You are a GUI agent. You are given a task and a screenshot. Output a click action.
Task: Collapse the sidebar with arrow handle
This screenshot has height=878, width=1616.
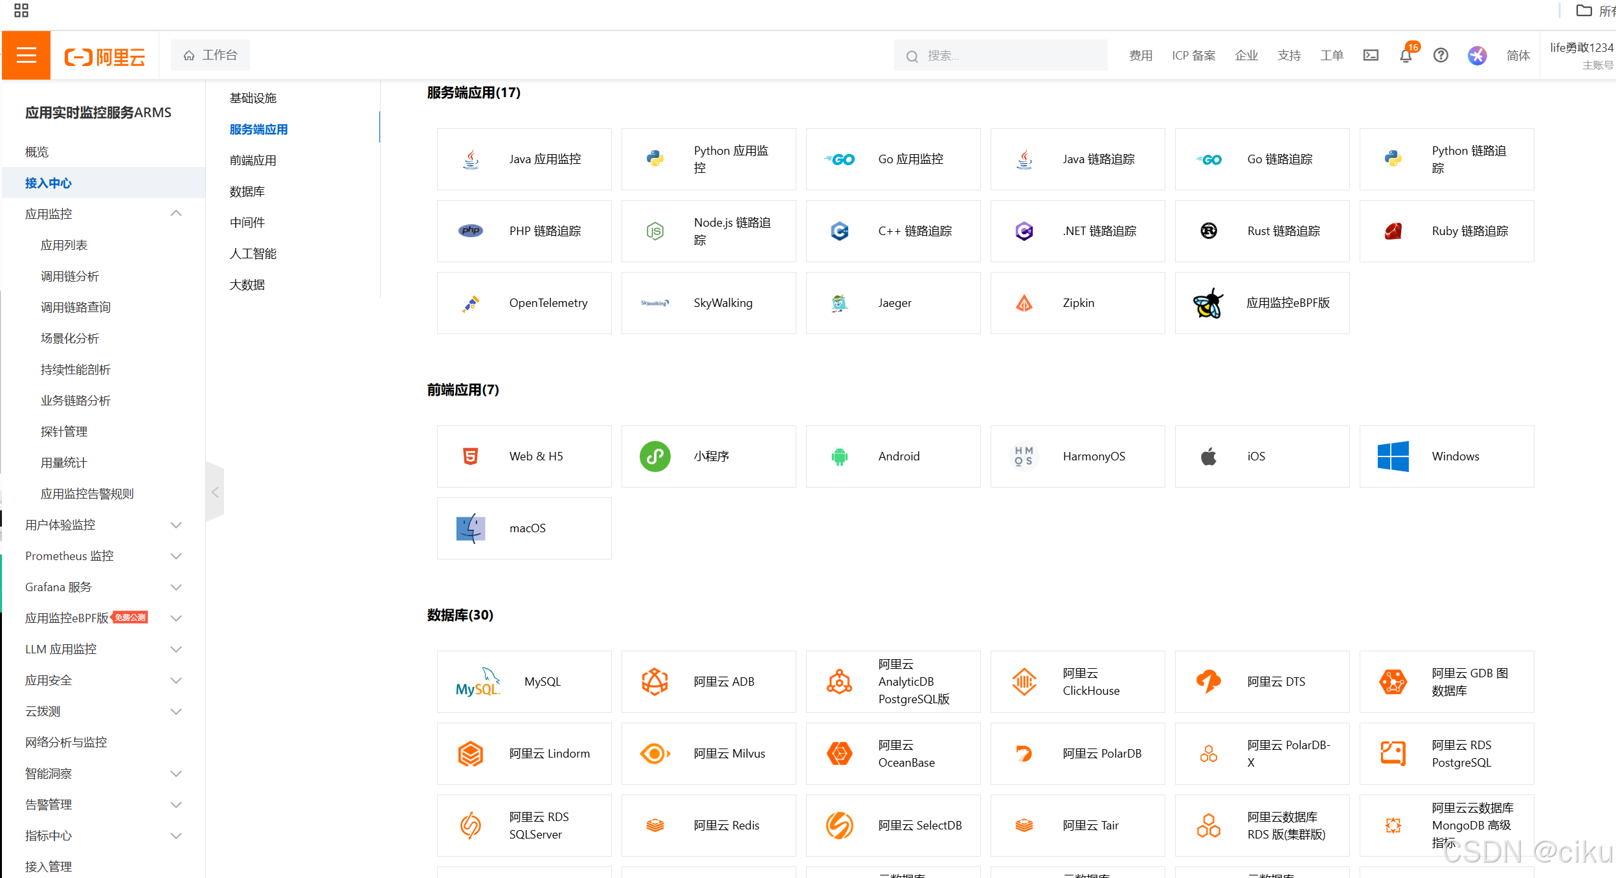pos(215,492)
